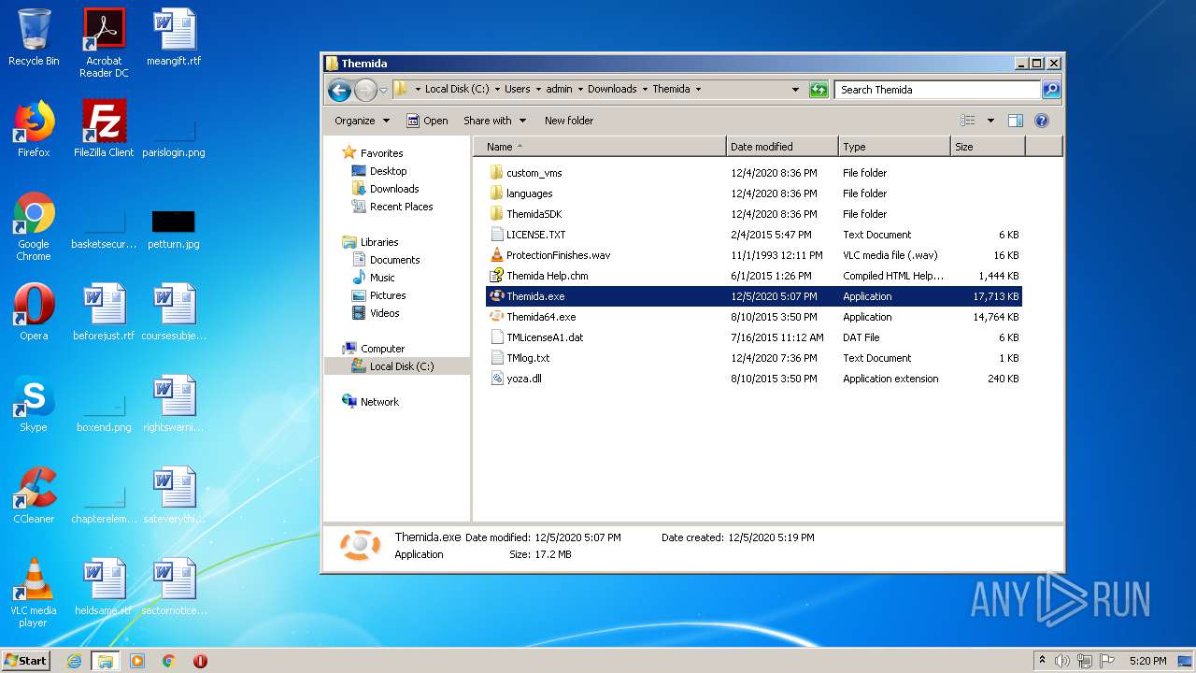This screenshot has width=1196, height=673.
Task: Click Open in Explorer toolbar
Action: 427,121
